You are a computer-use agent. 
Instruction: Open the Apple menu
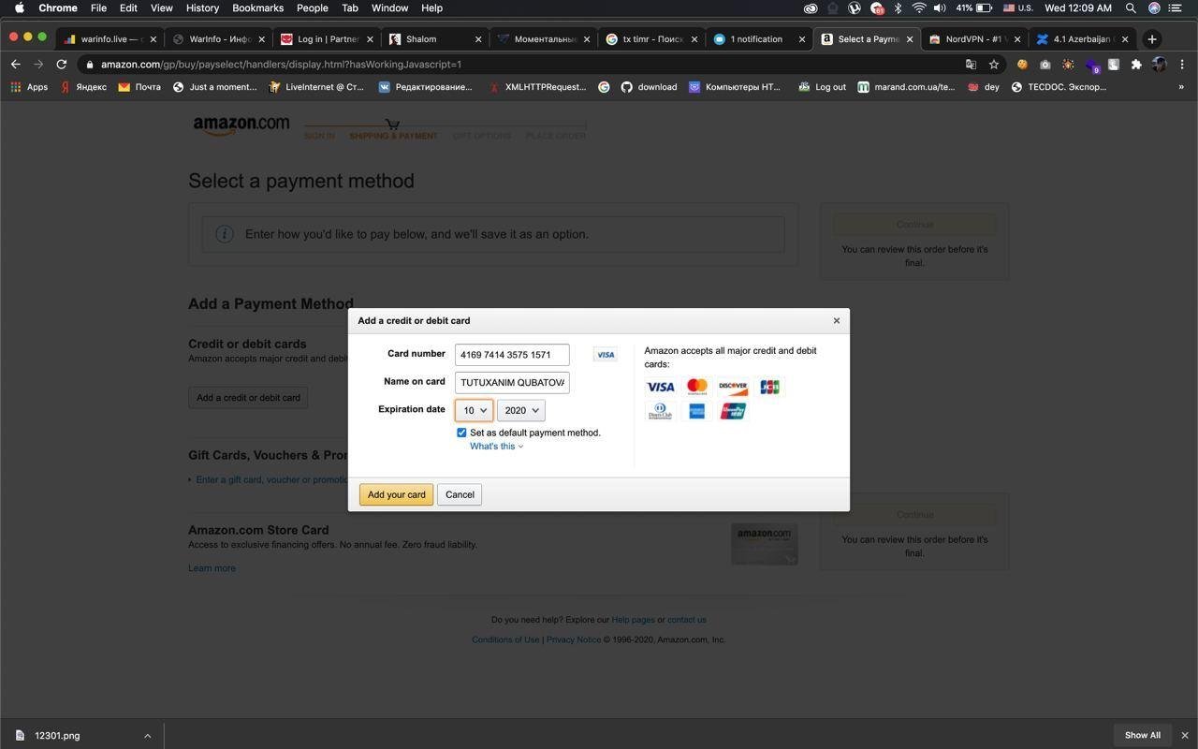(x=20, y=7)
